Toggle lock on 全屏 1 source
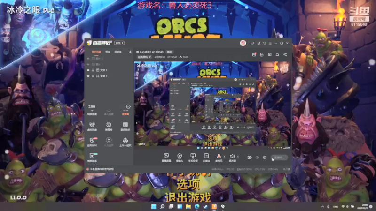The width and height of the screenshot is (376, 211). click(93, 76)
